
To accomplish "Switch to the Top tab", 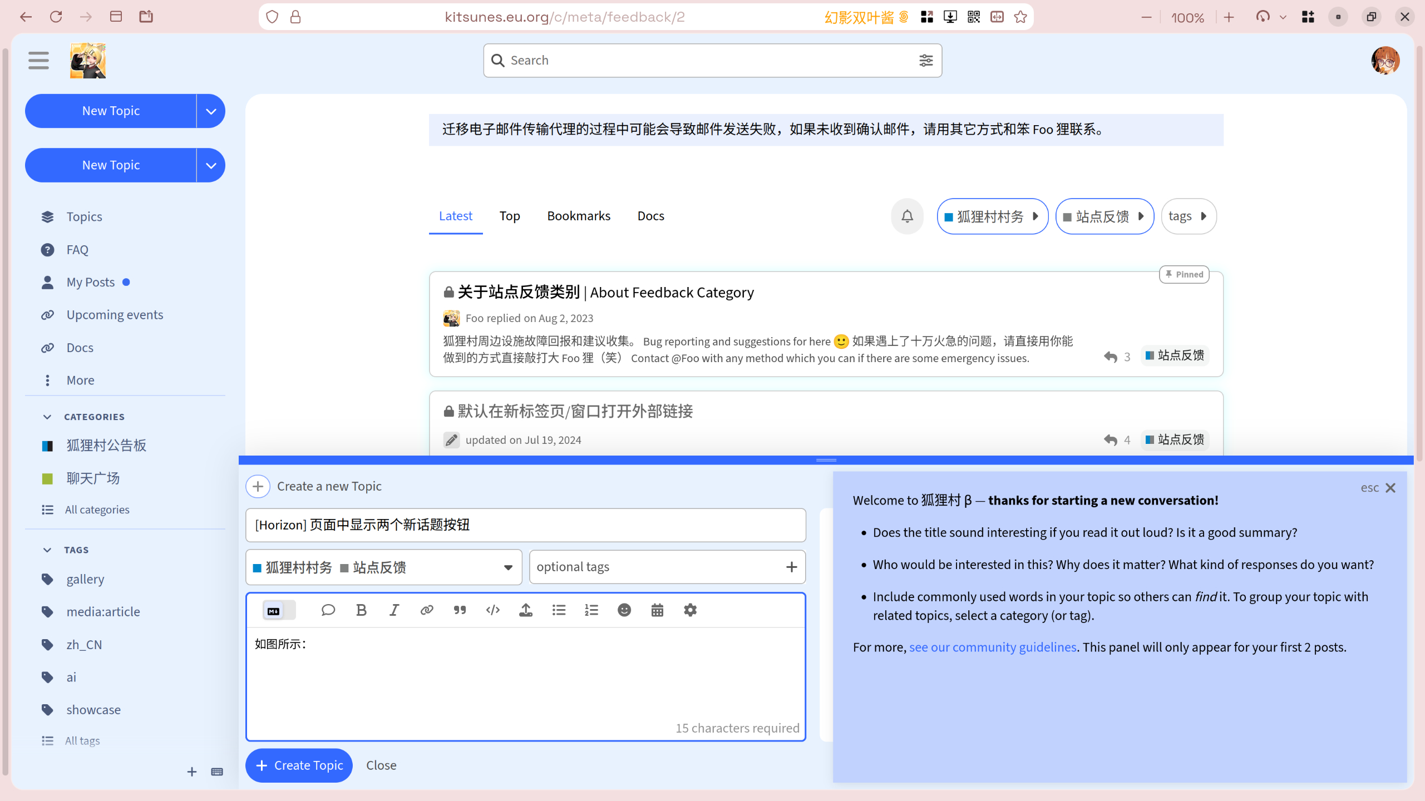I will click(x=509, y=216).
